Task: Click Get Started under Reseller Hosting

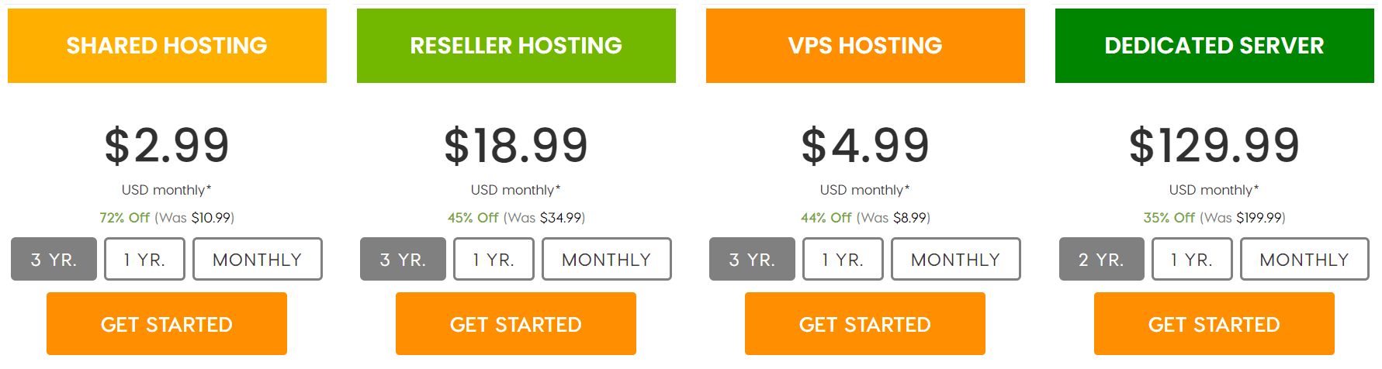Action: click(x=516, y=324)
